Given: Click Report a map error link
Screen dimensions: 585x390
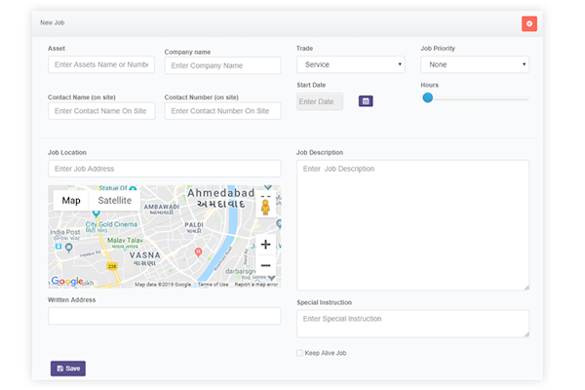Looking at the screenshot, I should [256, 285].
